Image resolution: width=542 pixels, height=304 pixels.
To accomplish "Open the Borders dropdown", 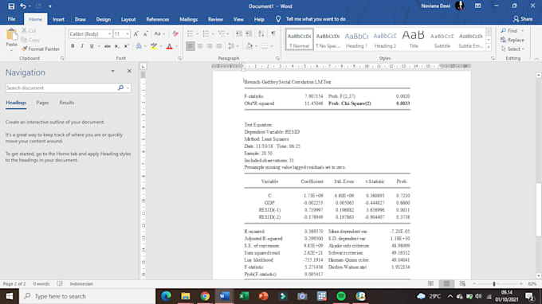I will point(272,46).
